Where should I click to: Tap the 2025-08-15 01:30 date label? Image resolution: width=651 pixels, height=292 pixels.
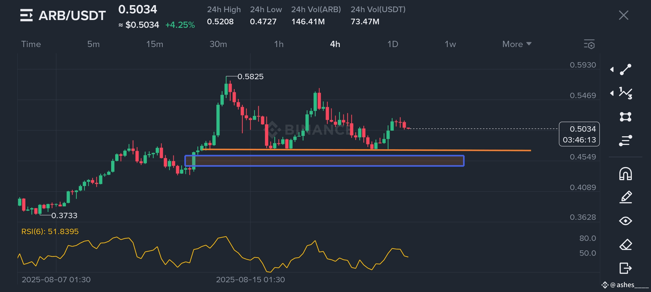(x=250, y=280)
